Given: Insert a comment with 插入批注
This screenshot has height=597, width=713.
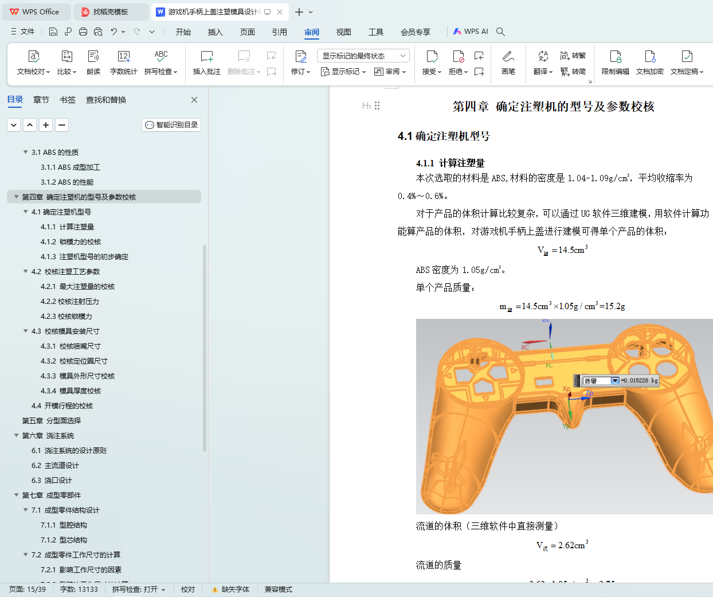Looking at the screenshot, I should pos(207,63).
